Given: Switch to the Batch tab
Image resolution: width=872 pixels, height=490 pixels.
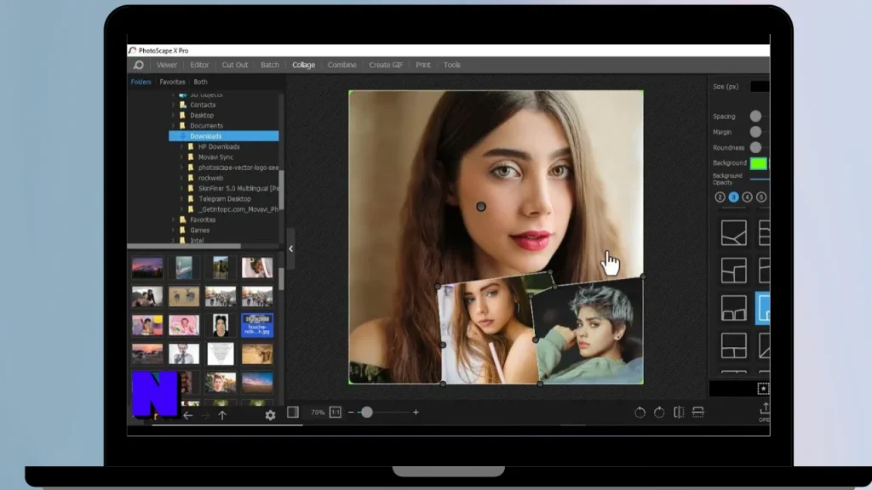Looking at the screenshot, I should pos(270,65).
